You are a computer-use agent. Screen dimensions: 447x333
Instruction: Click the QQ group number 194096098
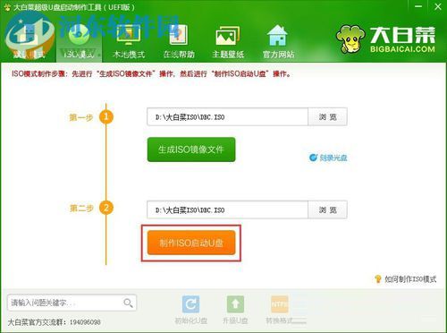(x=85, y=322)
